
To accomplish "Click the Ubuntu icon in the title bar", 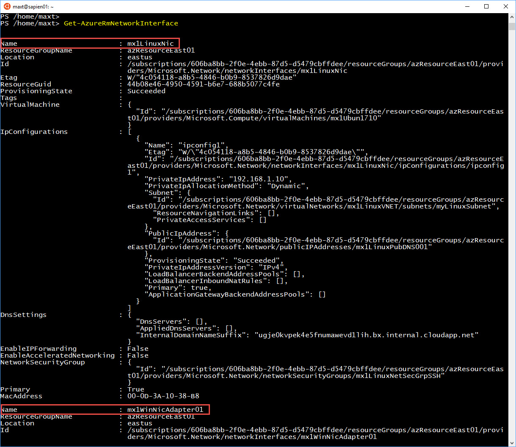I will (7, 6).
